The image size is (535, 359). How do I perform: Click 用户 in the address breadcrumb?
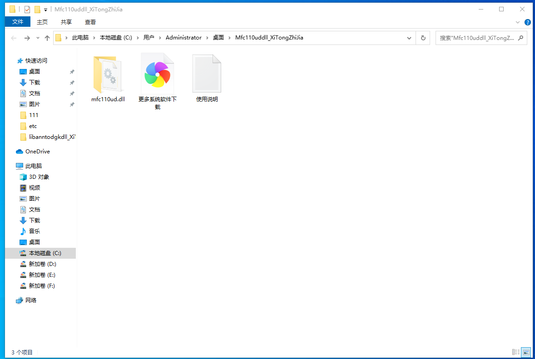(x=149, y=38)
